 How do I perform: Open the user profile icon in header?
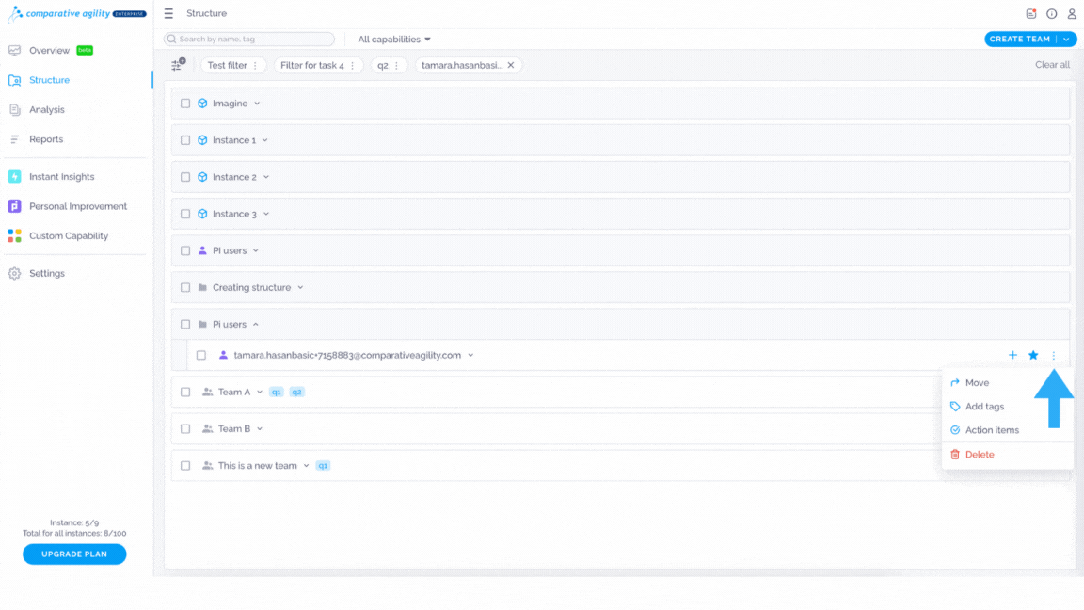tap(1072, 13)
